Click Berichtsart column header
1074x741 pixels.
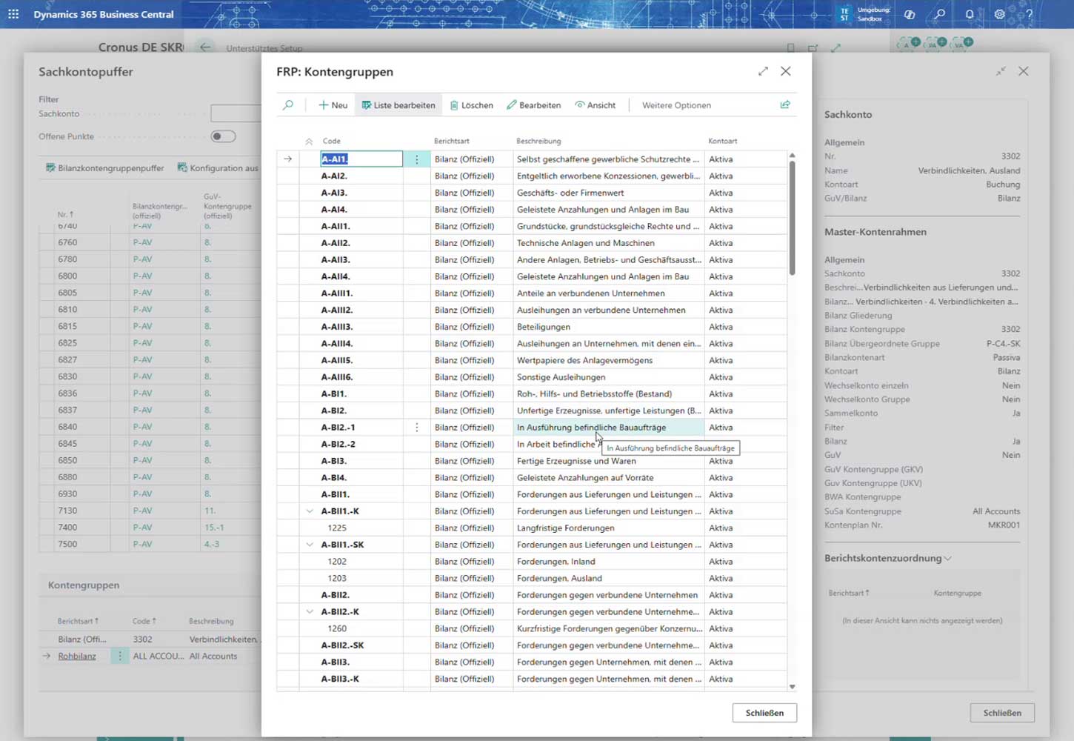(452, 141)
